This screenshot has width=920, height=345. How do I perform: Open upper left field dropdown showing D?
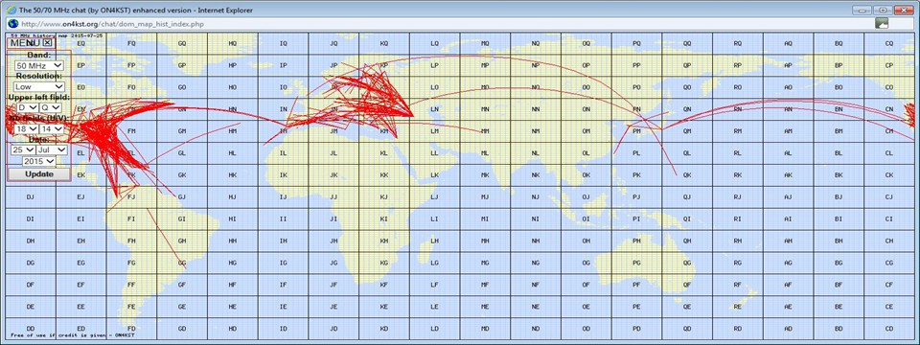point(28,108)
